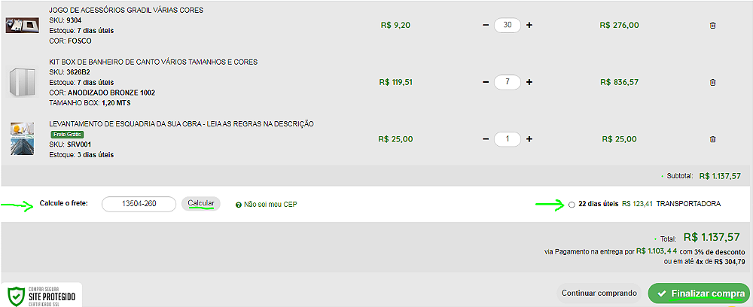The height and width of the screenshot is (307, 753).
Task: Open the Não sei meu CEP link
Action: coord(270,205)
